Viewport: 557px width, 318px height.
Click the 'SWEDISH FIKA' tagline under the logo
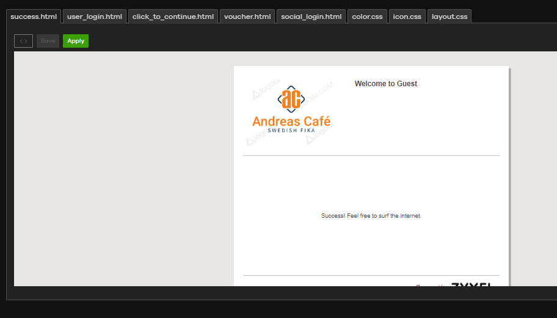tap(291, 130)
